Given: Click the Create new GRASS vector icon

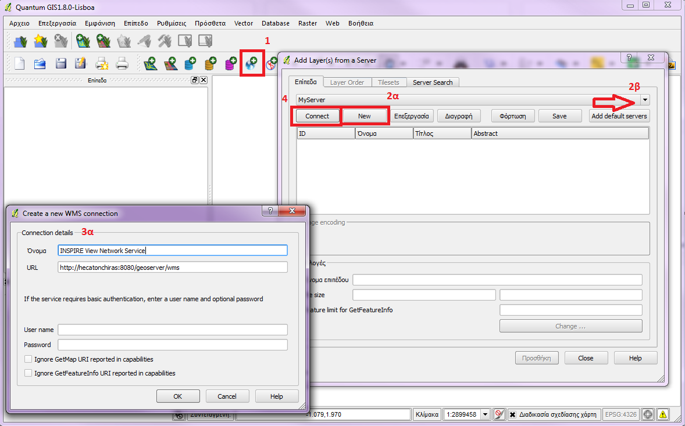Looking at the screenshot, I should pos(124,41).
